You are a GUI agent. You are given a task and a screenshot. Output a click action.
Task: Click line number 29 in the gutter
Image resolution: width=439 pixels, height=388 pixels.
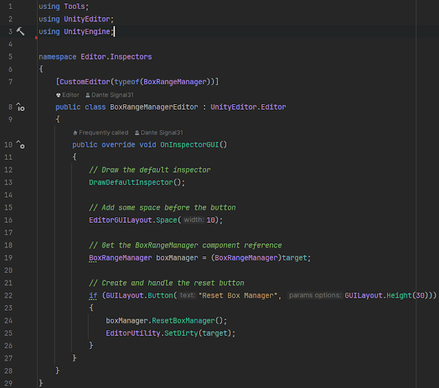point(8,383)
